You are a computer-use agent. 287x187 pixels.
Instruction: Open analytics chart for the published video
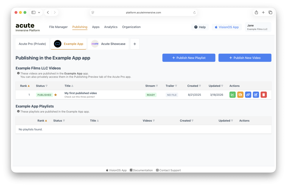(232, 95)
